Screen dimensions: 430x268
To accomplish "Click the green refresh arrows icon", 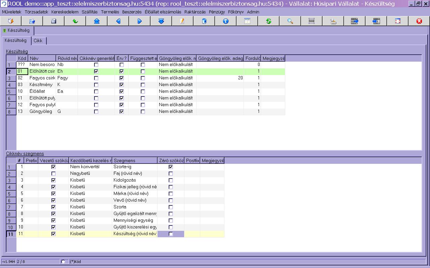I will [268, 21].
